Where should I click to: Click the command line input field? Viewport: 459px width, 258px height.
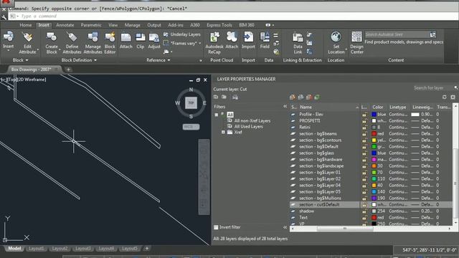click(x=235, y=16)
